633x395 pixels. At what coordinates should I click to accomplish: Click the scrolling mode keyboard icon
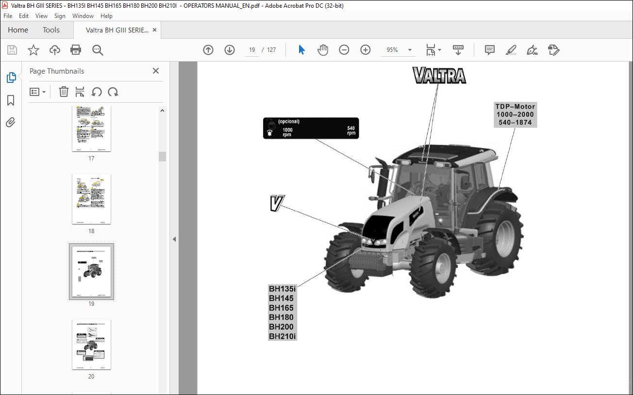pyautogui.click(x=458, y=50)
